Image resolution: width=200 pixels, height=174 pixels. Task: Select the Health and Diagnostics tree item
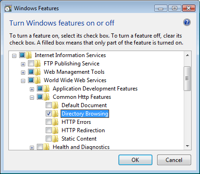[81, 147]
